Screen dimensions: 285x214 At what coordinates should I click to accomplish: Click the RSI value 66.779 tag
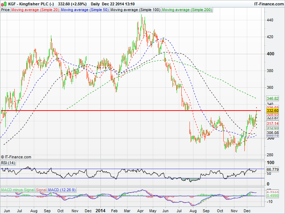272,169
